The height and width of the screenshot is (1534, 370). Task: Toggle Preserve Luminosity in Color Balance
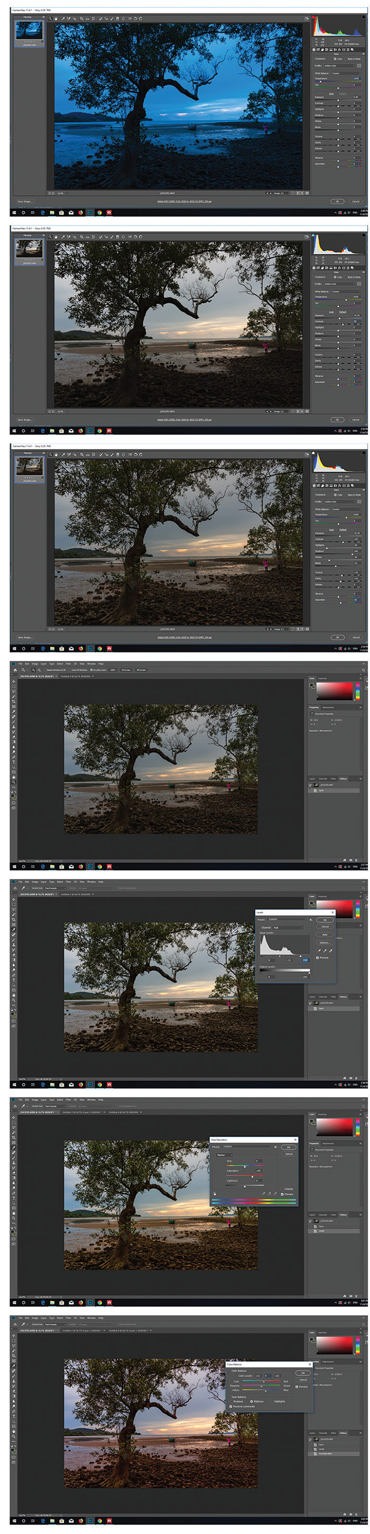point(231,1406)
